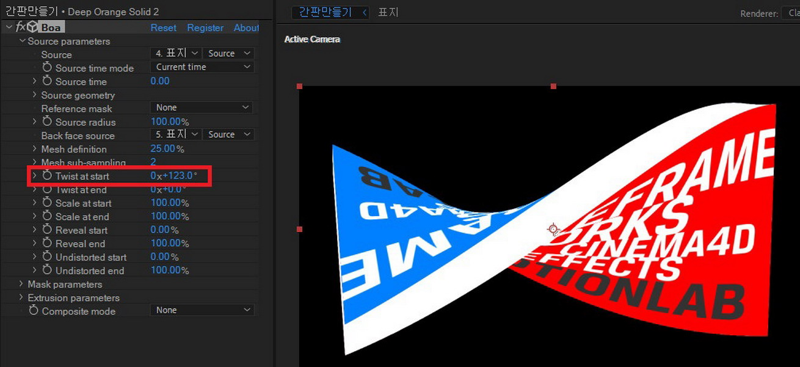Screen dimensions: 800x367
Task: Enable the Source radius stopwatch
Action: point(47,122)
